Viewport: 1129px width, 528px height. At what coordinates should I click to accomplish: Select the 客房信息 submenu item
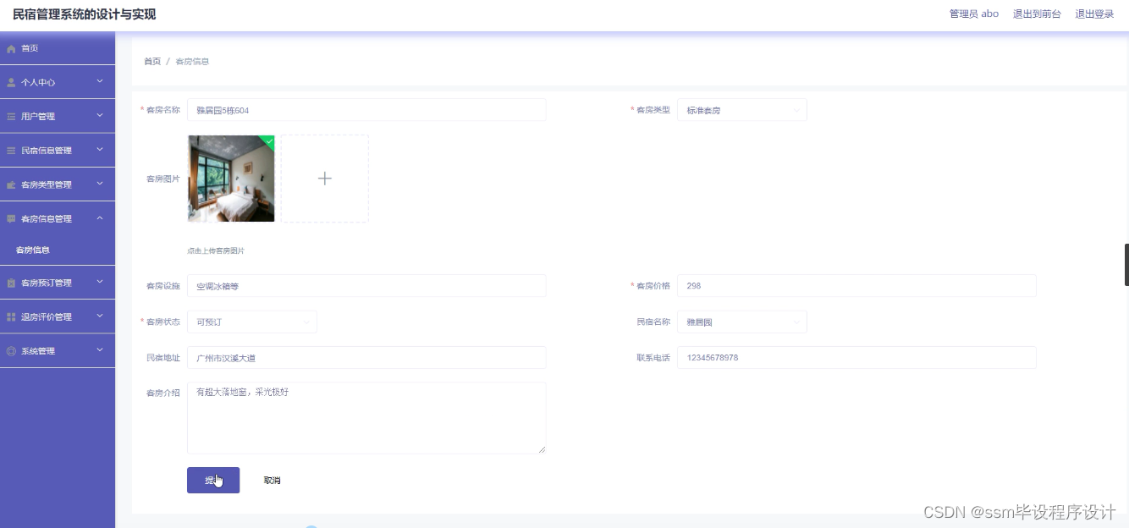[34, 250]
